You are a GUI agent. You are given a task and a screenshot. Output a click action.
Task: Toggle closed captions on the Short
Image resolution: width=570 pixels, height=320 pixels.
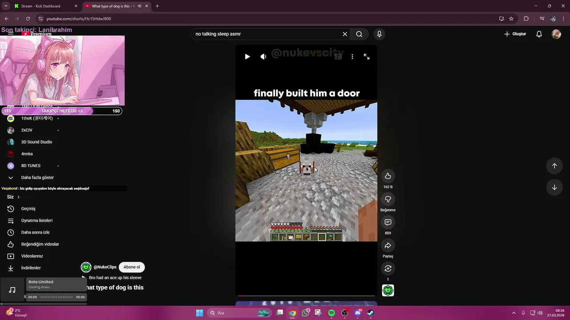pos(338,56)
